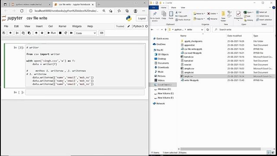
Task: Open the Open dropdown in ribbon
Action: 248,12
